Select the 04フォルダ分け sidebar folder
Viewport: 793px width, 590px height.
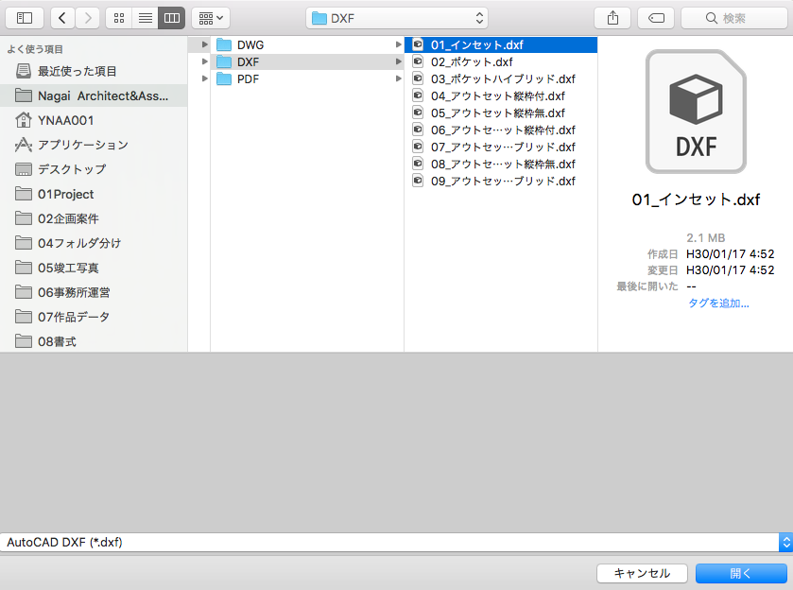(x=94, y=243)
